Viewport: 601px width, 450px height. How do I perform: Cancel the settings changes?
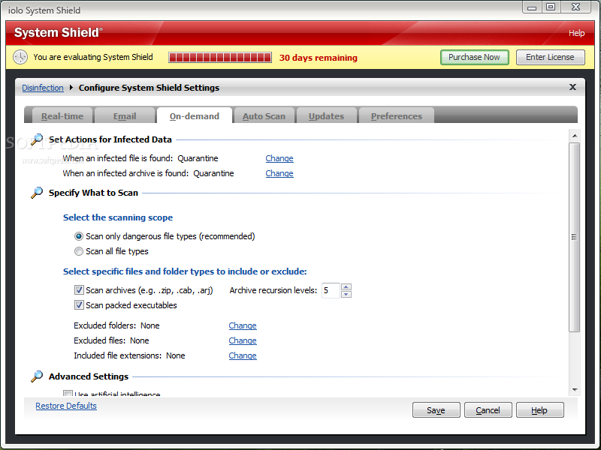[488, 410]
